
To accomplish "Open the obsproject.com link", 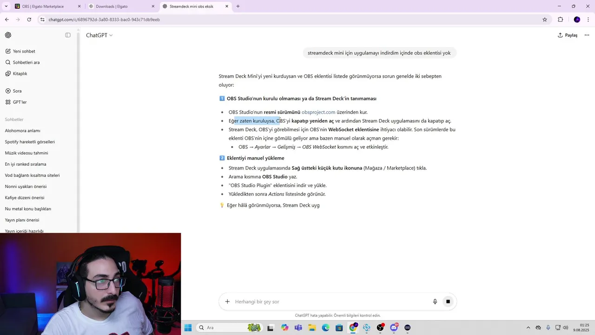I will [318, 112].
